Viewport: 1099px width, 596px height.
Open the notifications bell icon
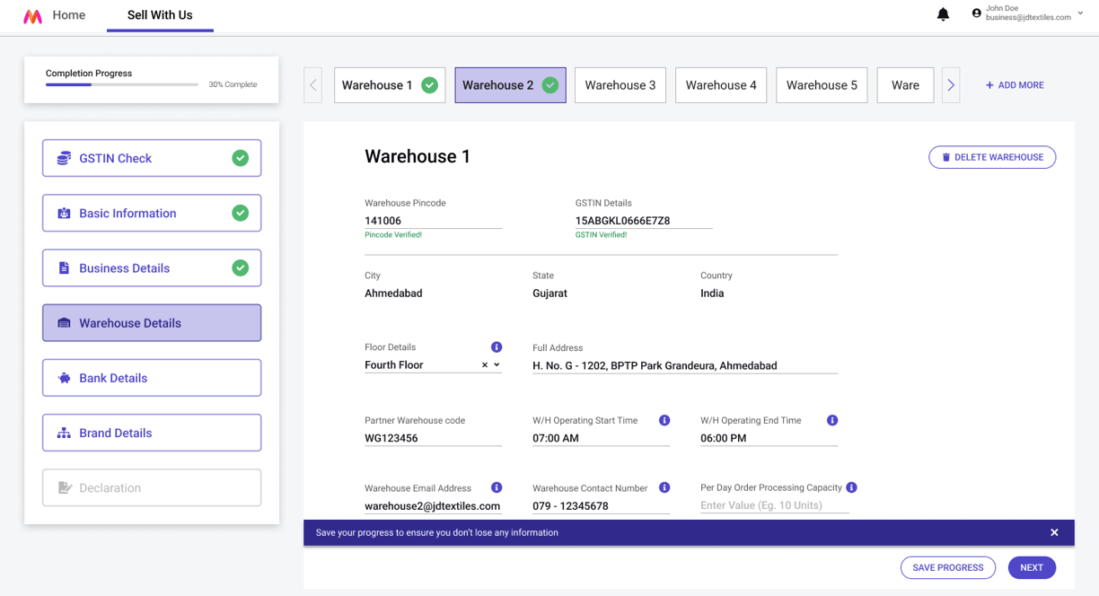[943, 14]
